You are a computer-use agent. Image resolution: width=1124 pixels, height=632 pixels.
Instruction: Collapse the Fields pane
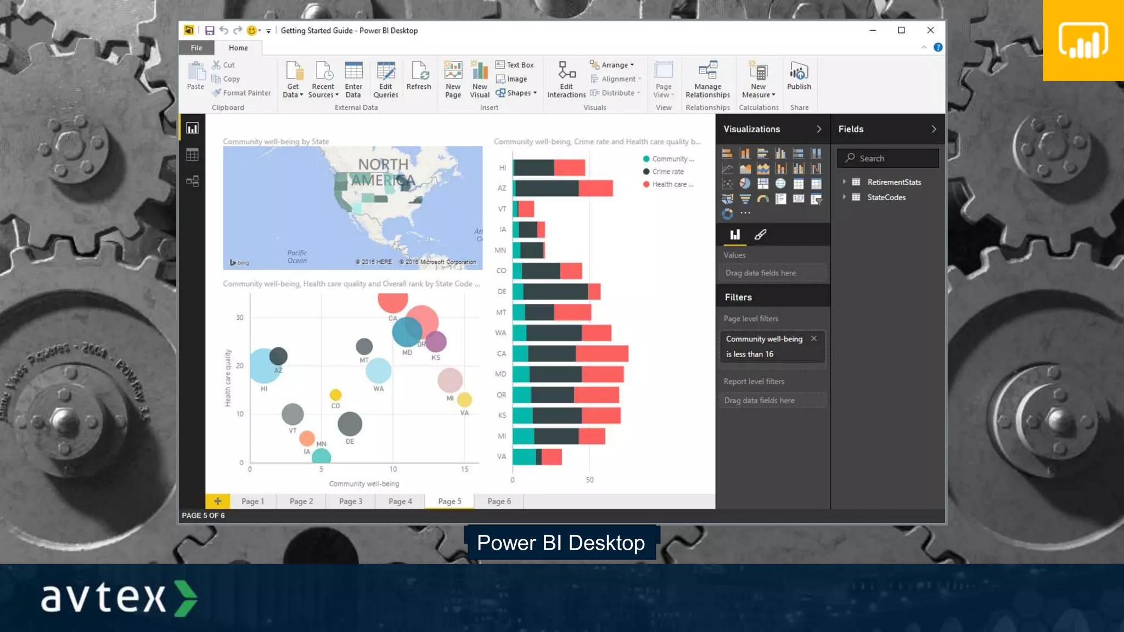click(x=934, y=129)
